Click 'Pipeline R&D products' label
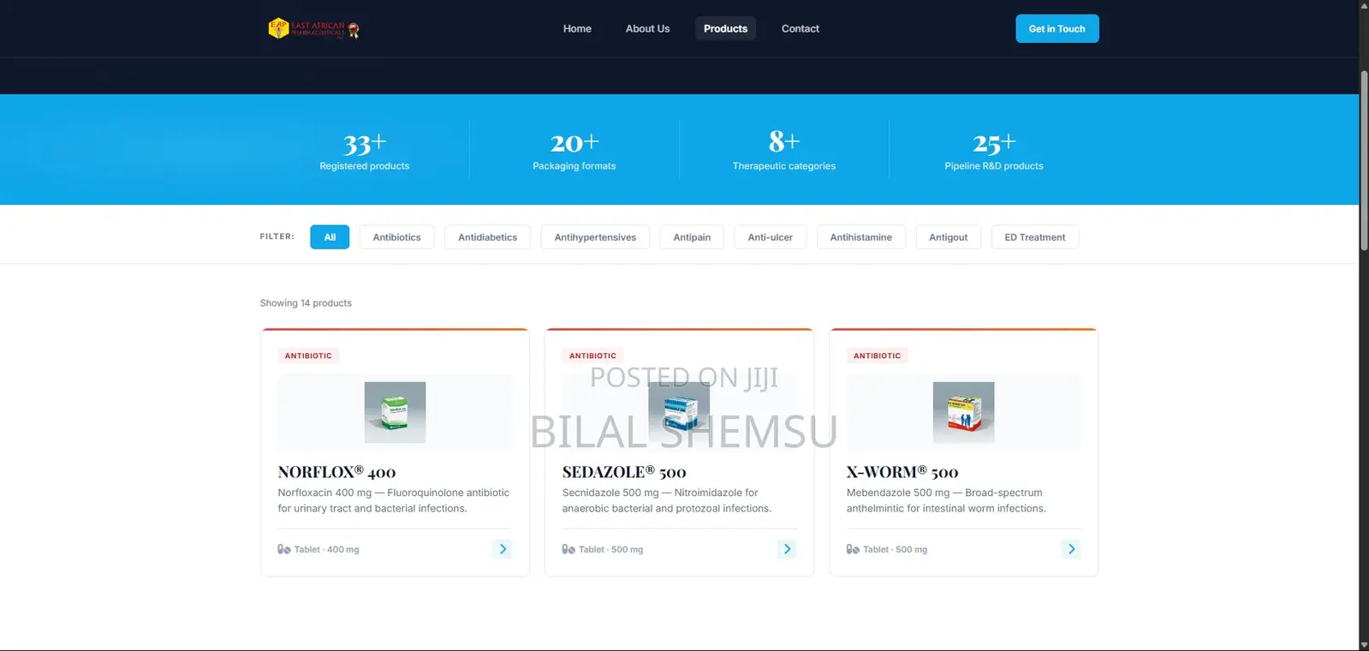 (x=994, y=166)
